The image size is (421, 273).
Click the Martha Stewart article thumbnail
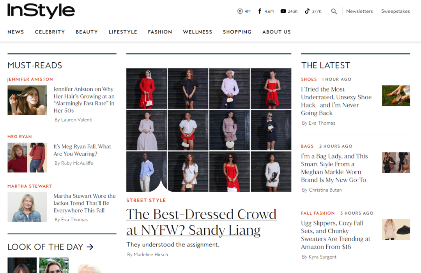[27, 207]
